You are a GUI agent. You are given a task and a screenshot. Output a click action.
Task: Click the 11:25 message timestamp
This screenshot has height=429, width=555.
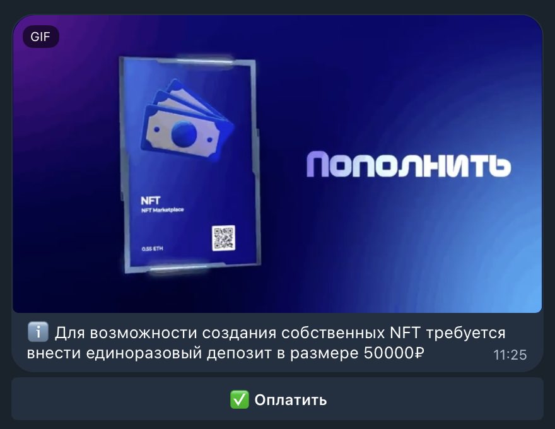(510, 355)
